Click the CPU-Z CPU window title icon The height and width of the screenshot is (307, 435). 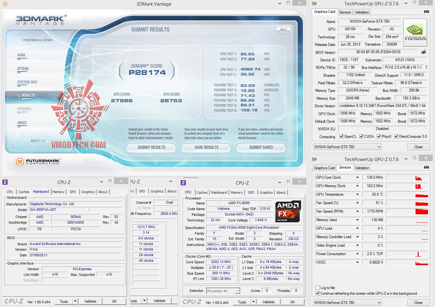183,183
